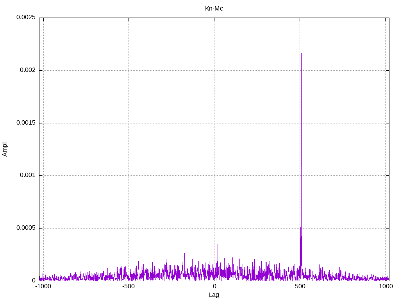Screen dimensions: 400x300
Task: Click the x-axis tick label -500
Action: pyautogui.click(x=129, y=286)
